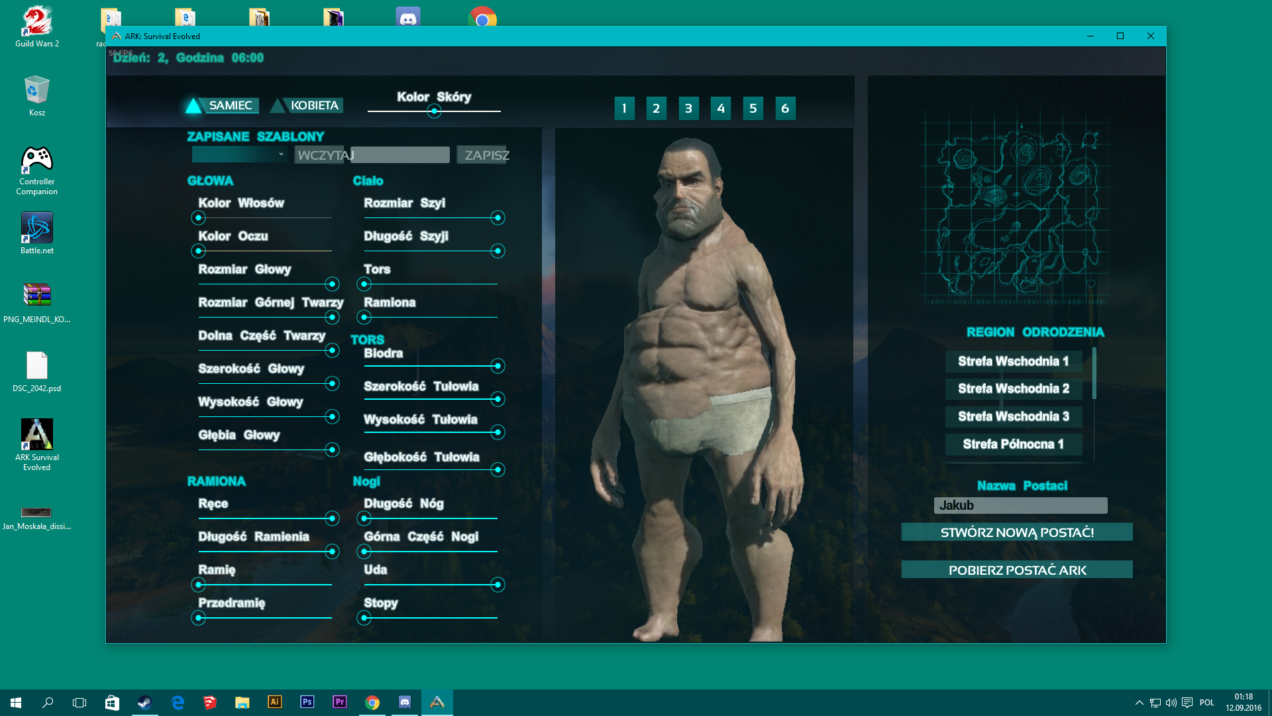Click Kolor Włosów slider handle
The width and height of the screenshot is (1272, 716).
[198, 217]
